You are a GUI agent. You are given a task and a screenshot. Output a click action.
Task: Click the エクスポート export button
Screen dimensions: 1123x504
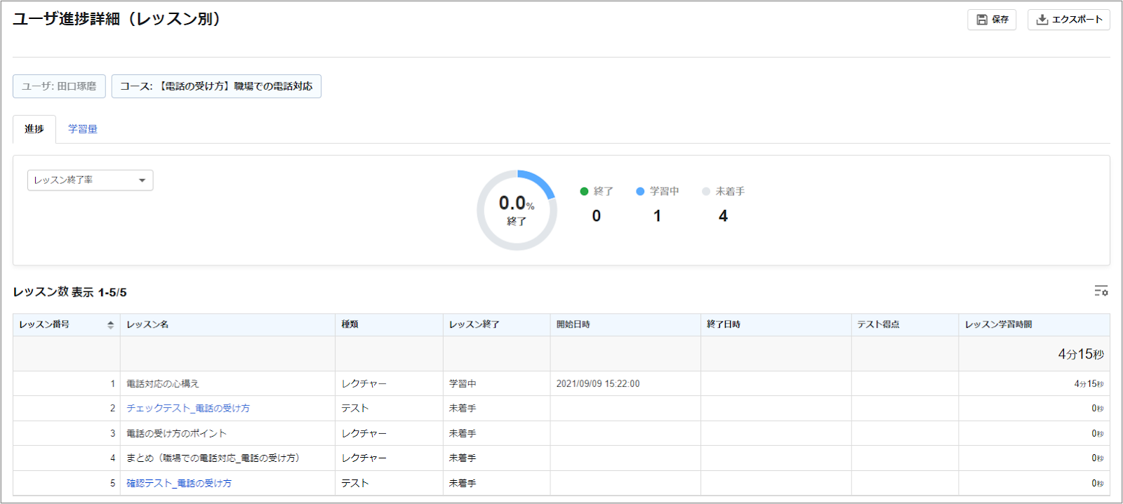pyautogui.click(x=1068, y=20)
